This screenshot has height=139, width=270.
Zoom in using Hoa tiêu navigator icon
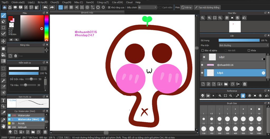pos(209,18)
